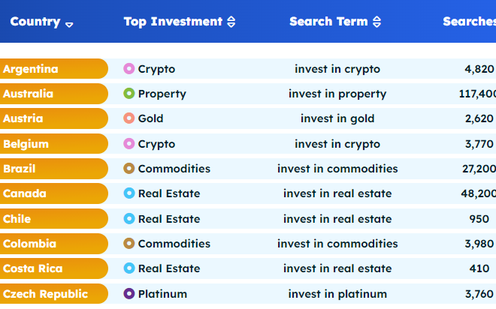Sort table by Country column arrow
496x309 pixels.
click(69, 24)
